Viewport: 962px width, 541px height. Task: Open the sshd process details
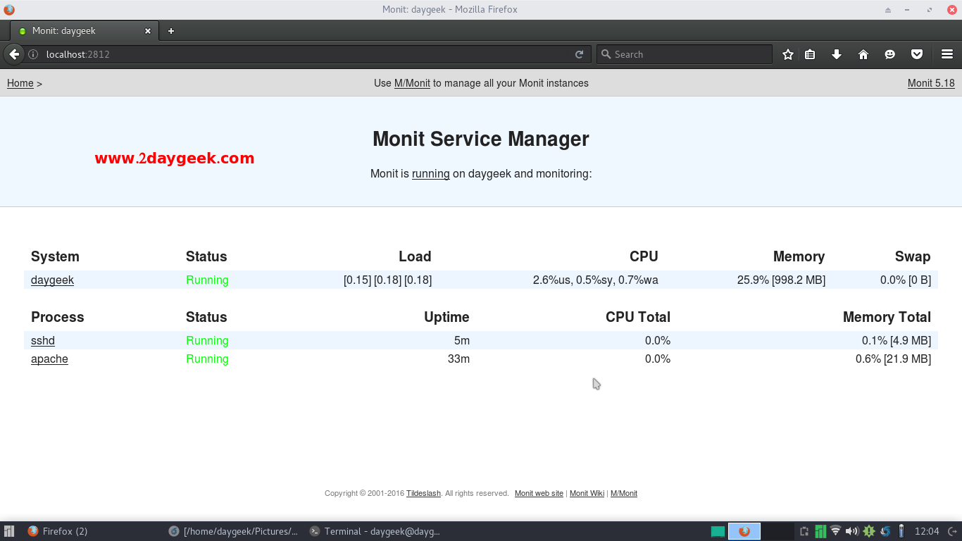[x=43, y=340]
